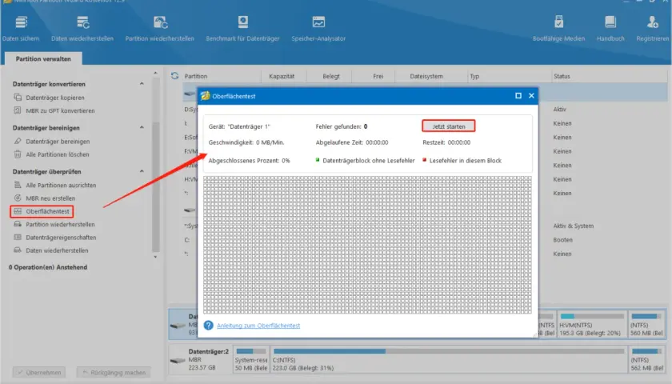Maximize the Oberflächentest dialog
The height and width of the screenshot is (384, 672).
(518, 95)
